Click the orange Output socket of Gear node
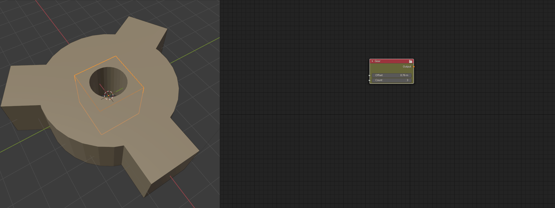The image size is (555, 208). tap(414, 67)
